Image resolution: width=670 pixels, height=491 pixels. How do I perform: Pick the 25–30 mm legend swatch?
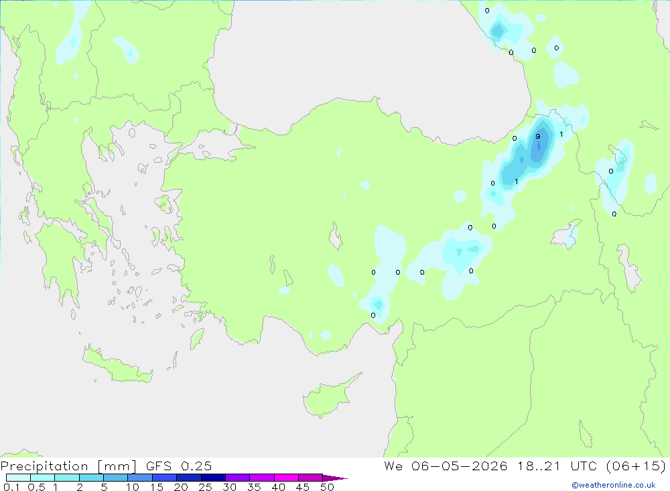coord(213,478)
